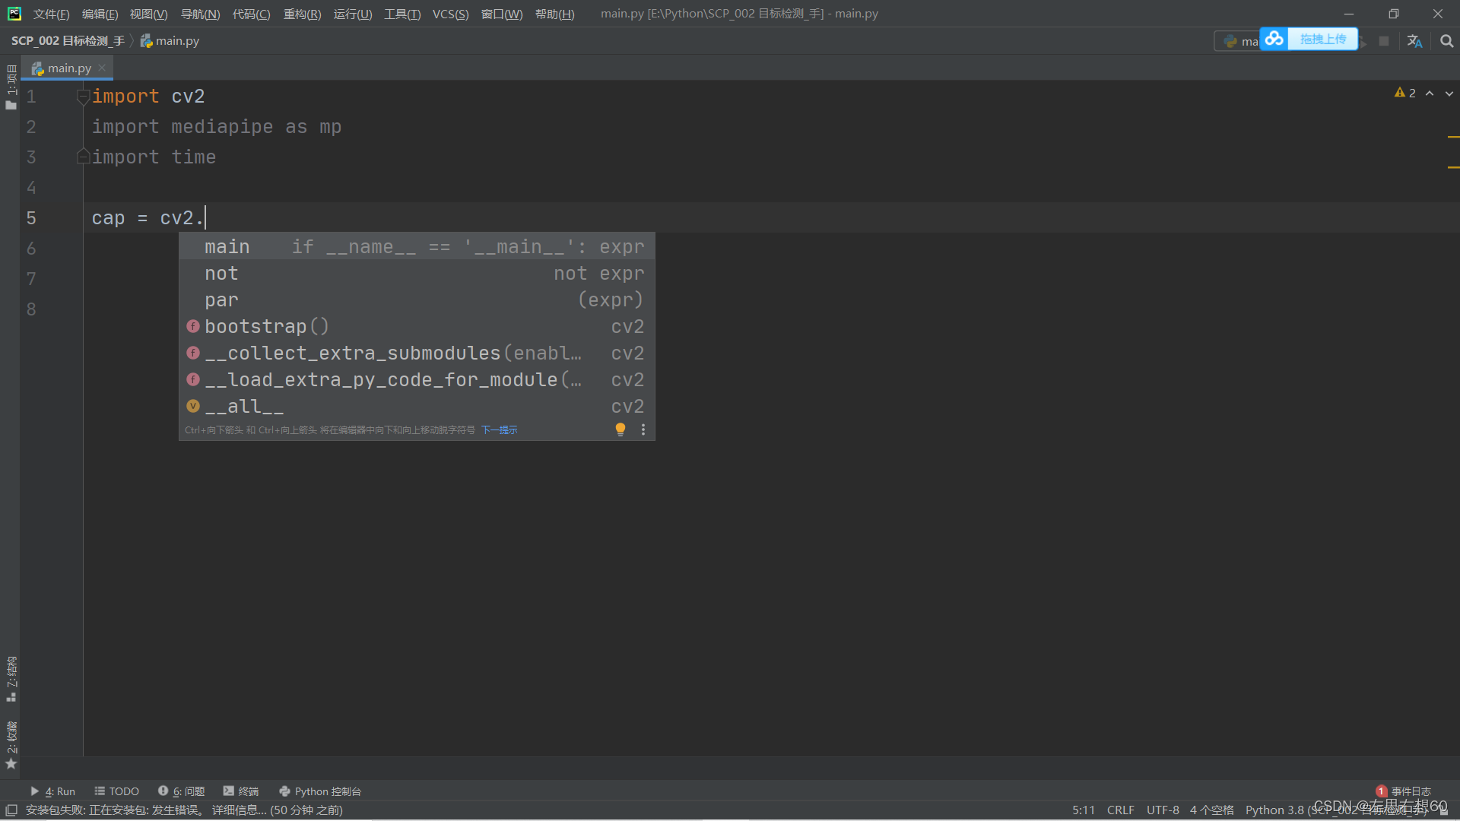Image resolution: width=1460 pixels, height=821 pixels.
Task: Collapse the import block fold marker on line 1
Action: (x=83, y=97)
